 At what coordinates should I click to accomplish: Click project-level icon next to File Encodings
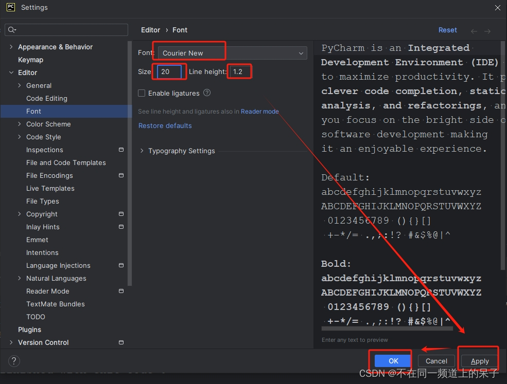(121, 175)
